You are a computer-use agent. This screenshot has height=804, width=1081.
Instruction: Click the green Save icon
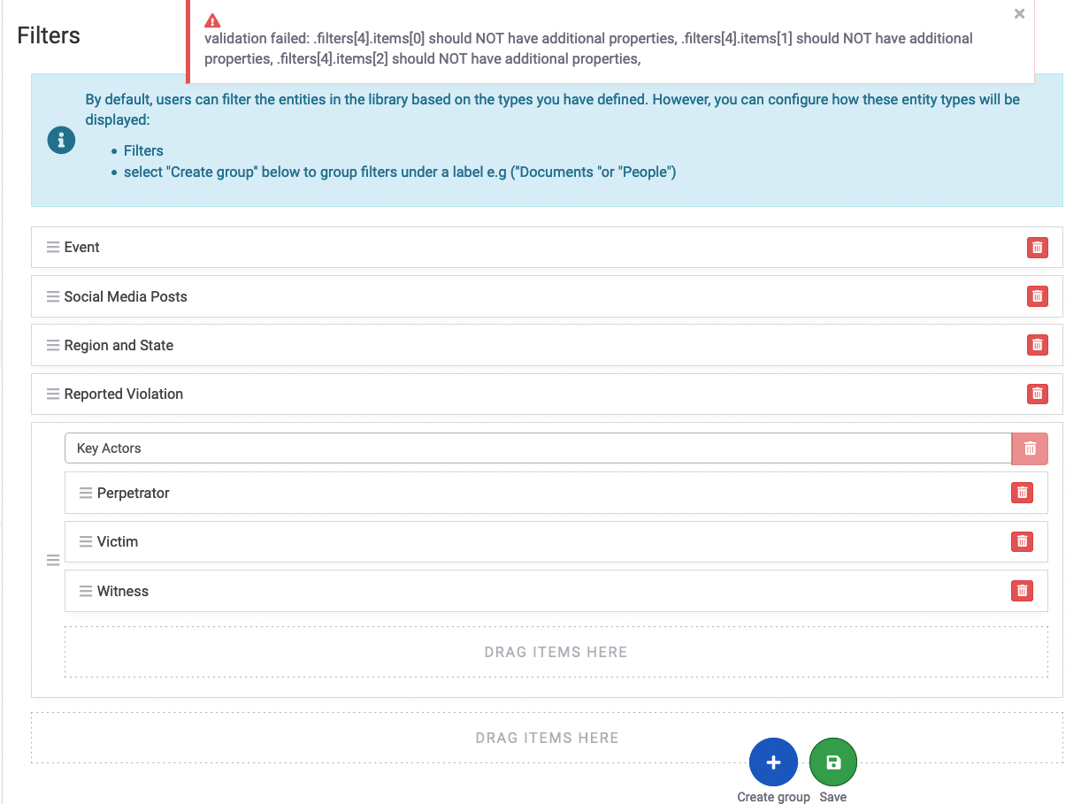click(832, 762)
